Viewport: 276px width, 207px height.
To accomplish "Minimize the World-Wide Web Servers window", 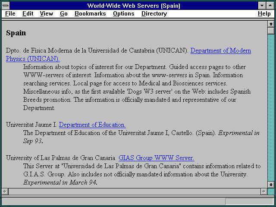I will (262, 6).
